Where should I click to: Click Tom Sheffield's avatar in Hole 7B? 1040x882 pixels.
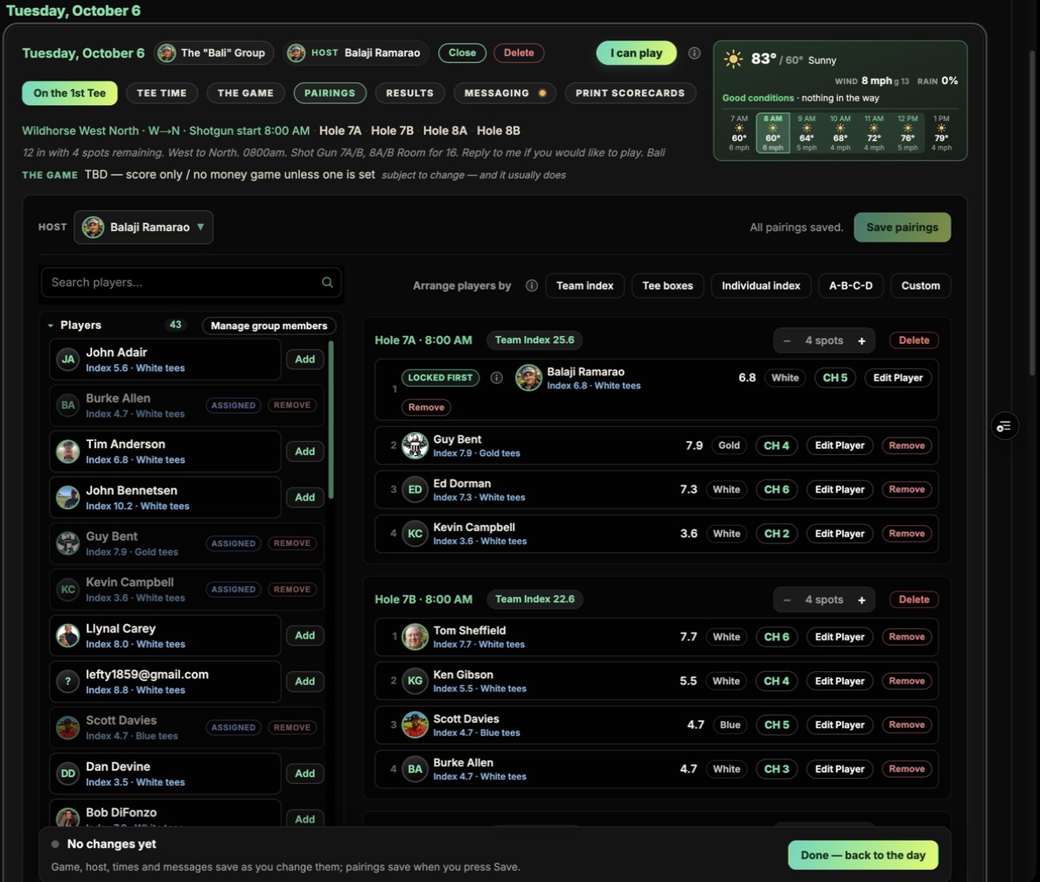[x=415, y=636]
